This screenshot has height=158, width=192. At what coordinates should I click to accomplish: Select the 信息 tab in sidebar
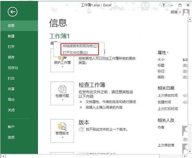click(x=19, y=26)
